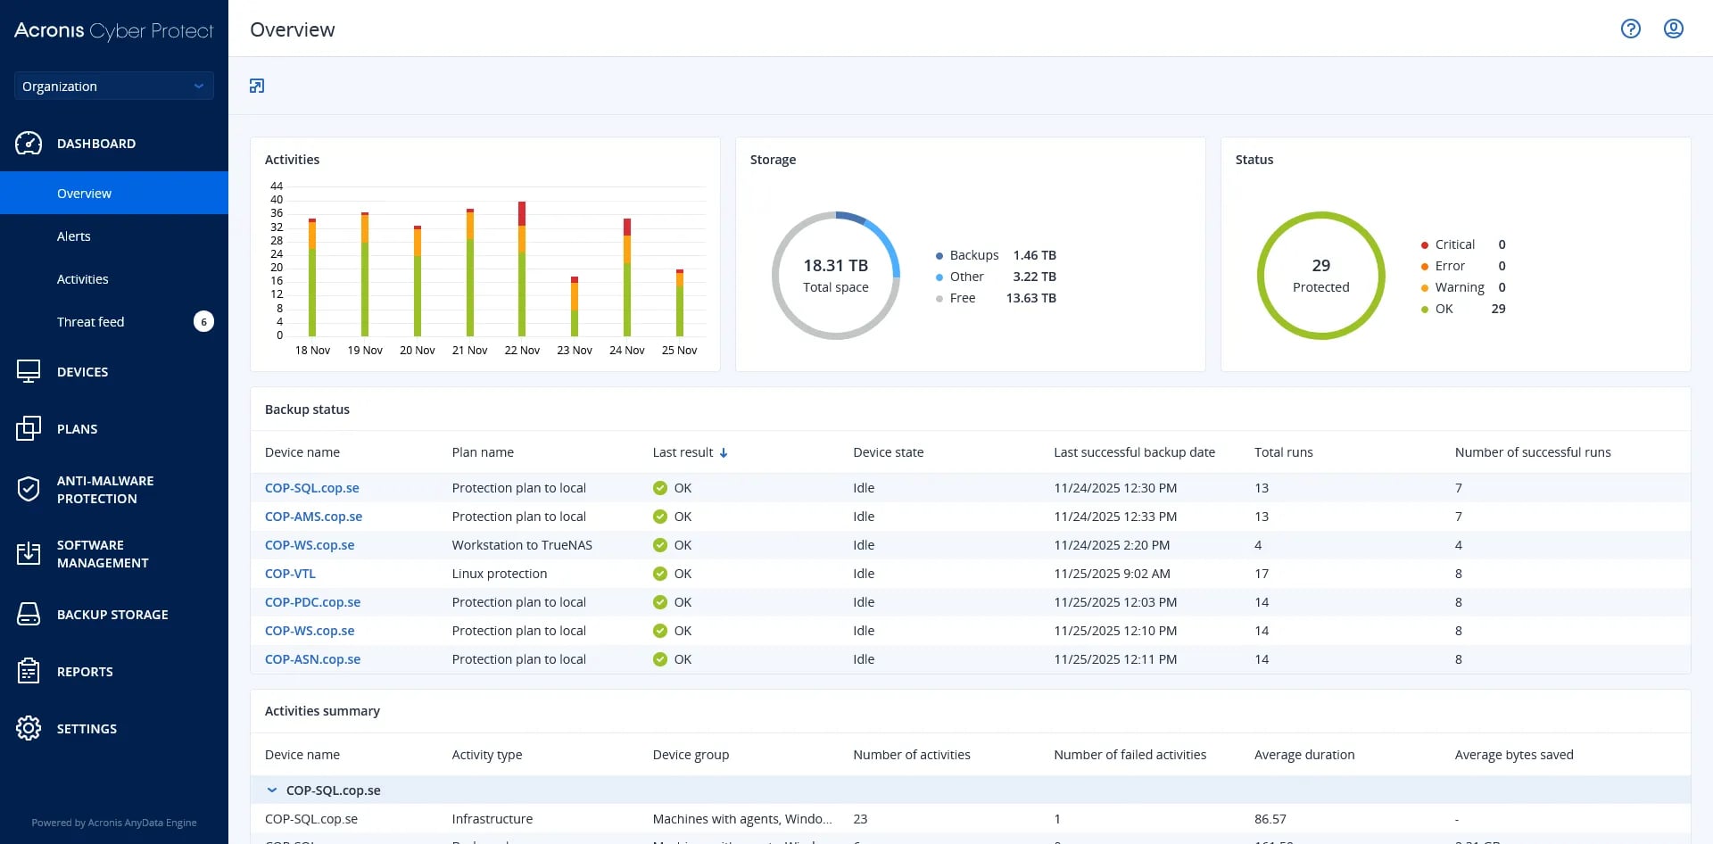Open the COP-VTL device link

coord(290,574)
